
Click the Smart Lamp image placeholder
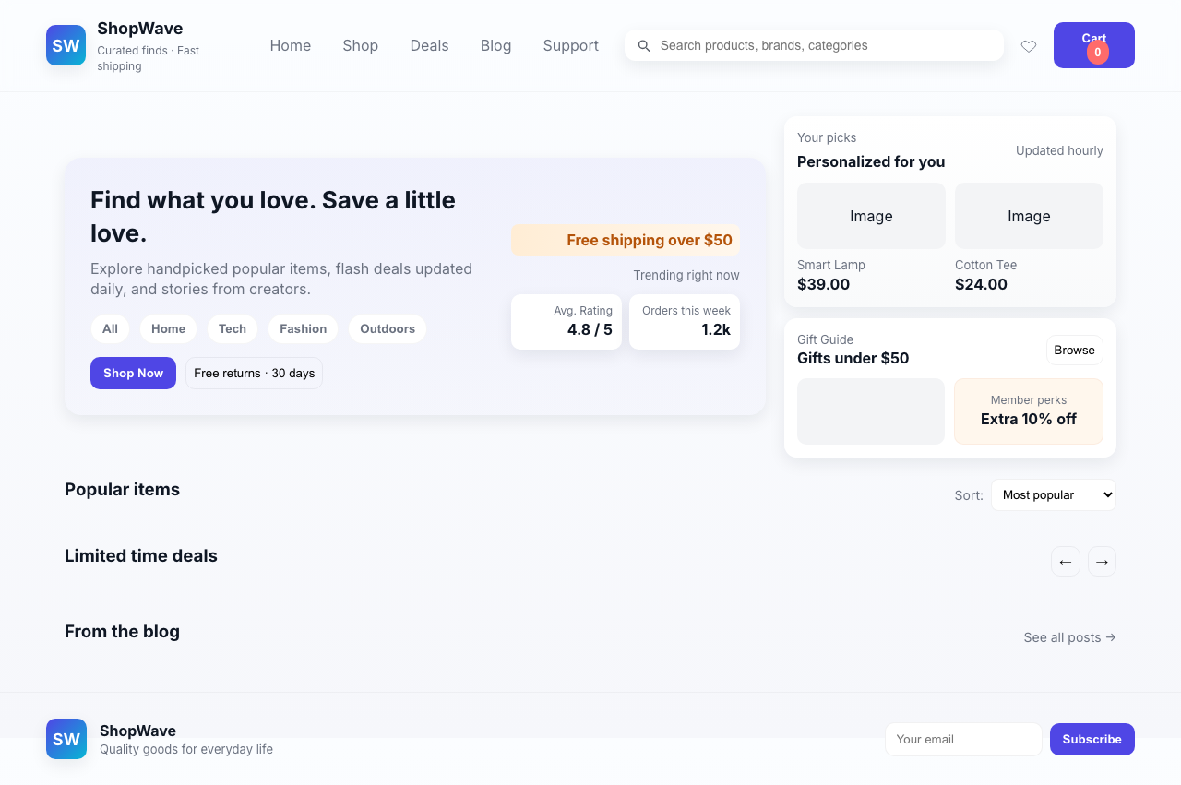(x=871, y=216)
